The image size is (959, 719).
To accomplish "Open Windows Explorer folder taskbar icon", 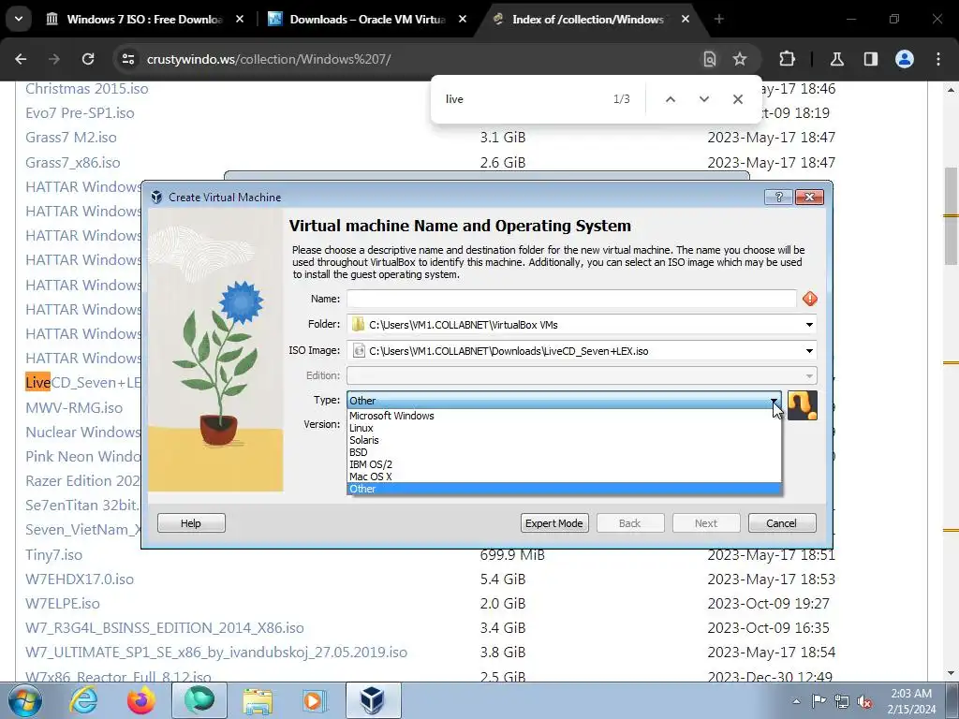I will click(x=258, y=700).
